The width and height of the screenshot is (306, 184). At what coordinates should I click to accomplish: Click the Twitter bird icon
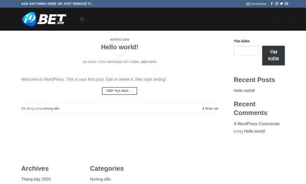[x=282, y=4]
